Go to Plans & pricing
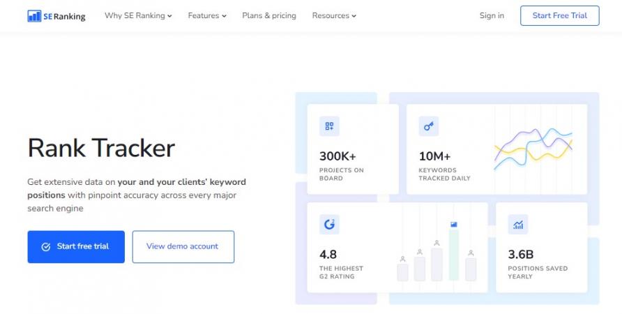622x314 pixels. coord(269,15)
